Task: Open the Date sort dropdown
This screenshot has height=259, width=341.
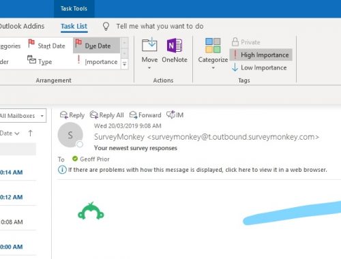Action: click(10, 134)
